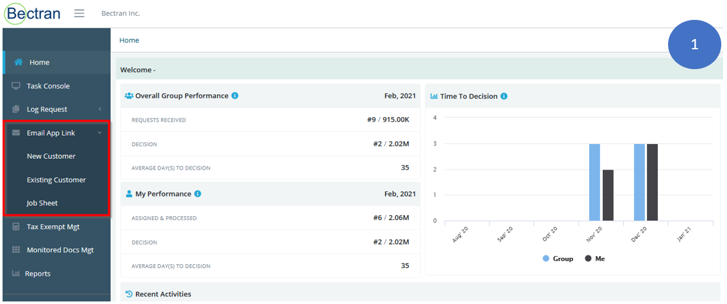Click the Welcome banner text

tap(138, 70)
